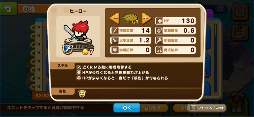Viewport: 254px width, 117px height.
Task: Tap the physical attack sword icon
Action: click(115, 31)
